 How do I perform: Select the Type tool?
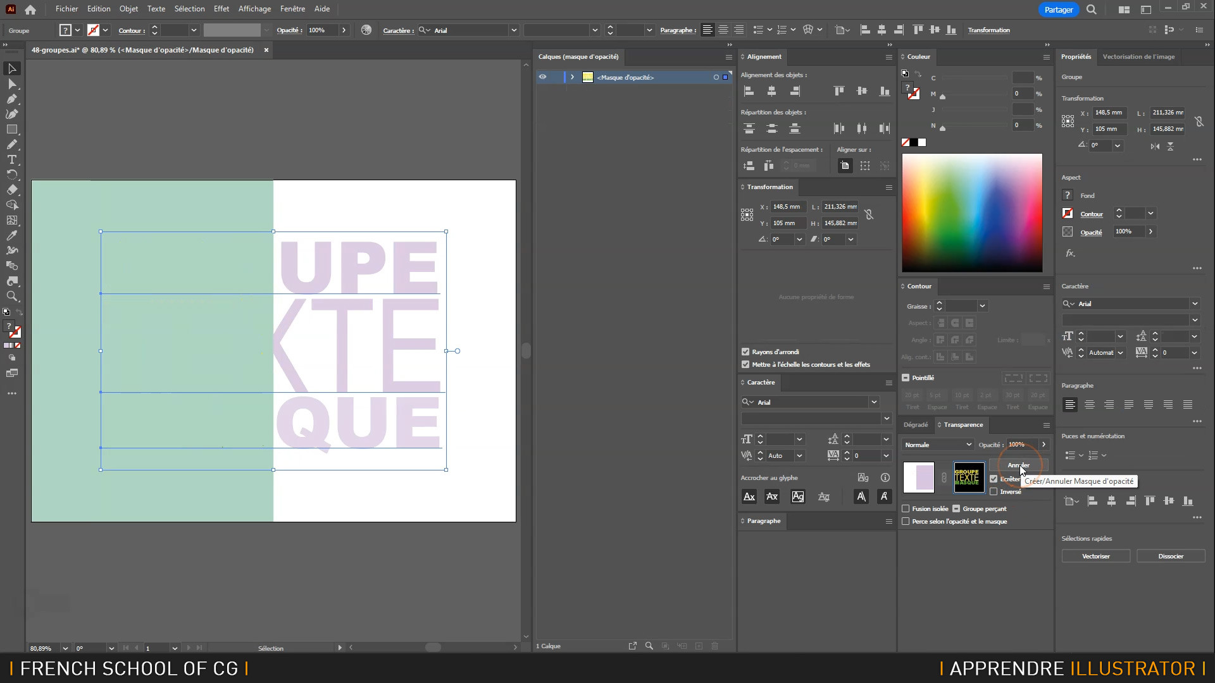click(x=12, y=159)
